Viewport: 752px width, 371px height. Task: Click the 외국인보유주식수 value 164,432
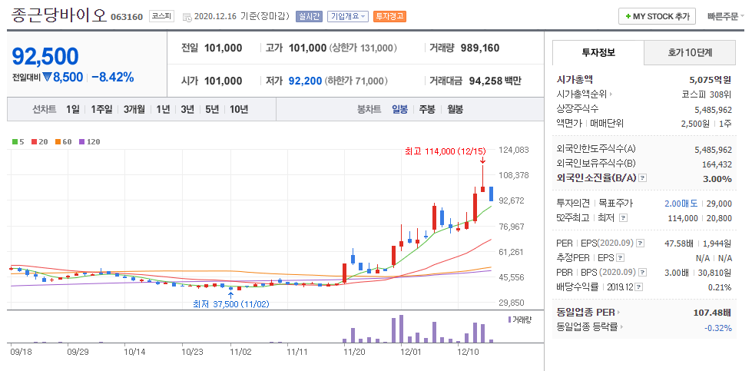click(x=717, y=164)
